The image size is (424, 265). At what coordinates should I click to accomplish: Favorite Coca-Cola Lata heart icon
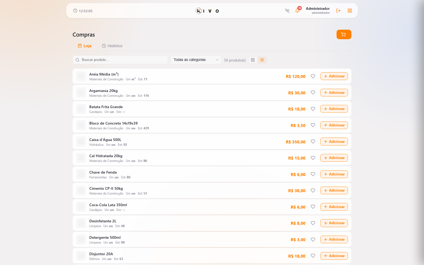[313, 207]
